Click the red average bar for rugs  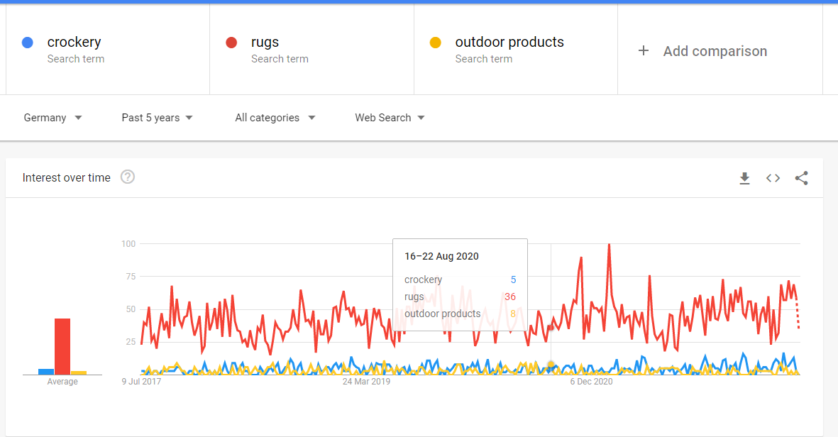click(x=62, y=347)
